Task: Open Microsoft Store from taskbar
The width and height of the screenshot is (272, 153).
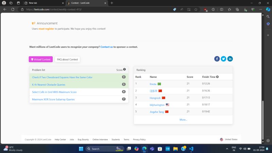Action: point(160,149)
